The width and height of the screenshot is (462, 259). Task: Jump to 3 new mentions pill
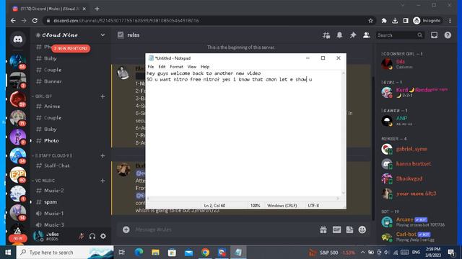[71, 48]
